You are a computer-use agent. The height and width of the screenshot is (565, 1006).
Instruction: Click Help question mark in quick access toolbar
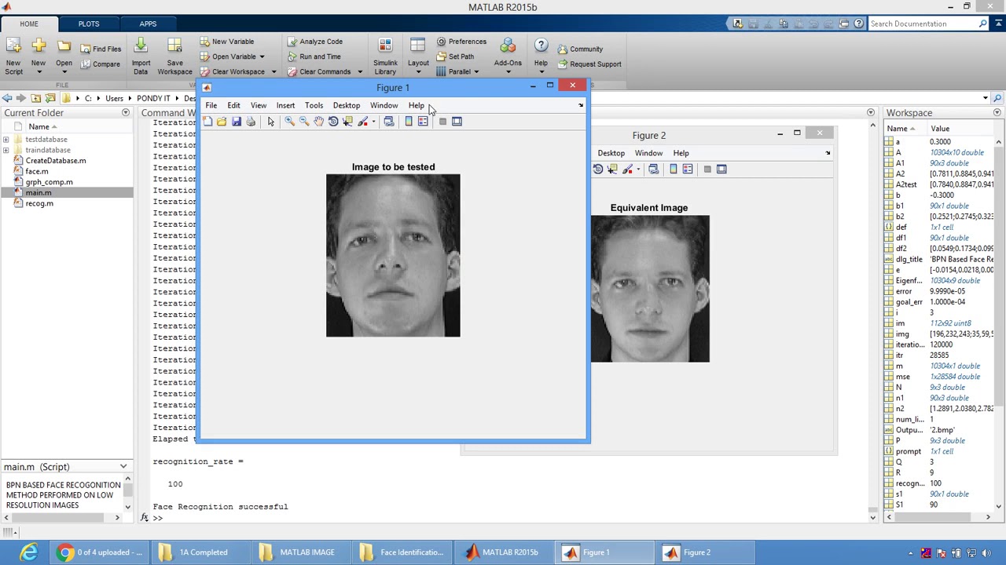coord(858,24)
